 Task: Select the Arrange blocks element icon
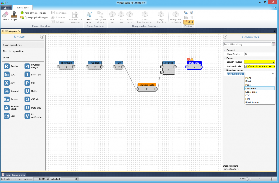(x=7, y=108)
